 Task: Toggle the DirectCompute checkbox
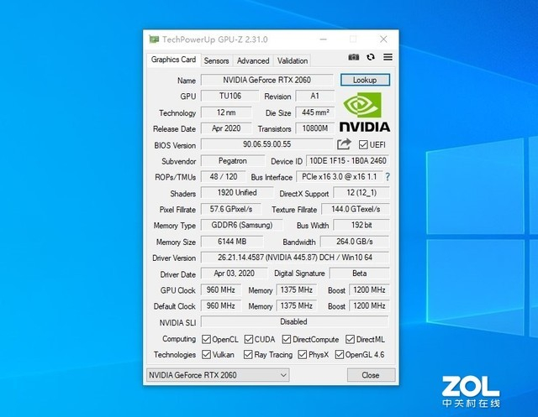[x=286, y=339]
